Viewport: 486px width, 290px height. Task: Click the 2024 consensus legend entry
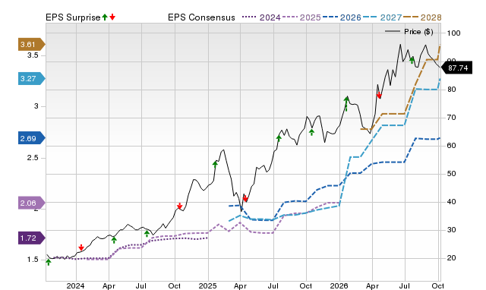click(261, 17)
